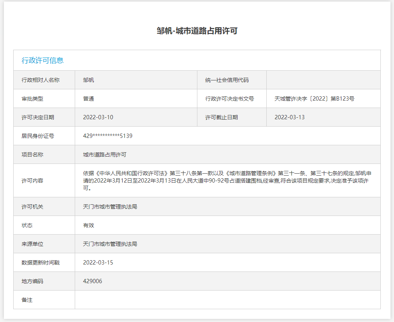Select 天门市城市管理执法局 in 许可机关 row
This screenshot has height=322, width=394.
click(110, 207)
